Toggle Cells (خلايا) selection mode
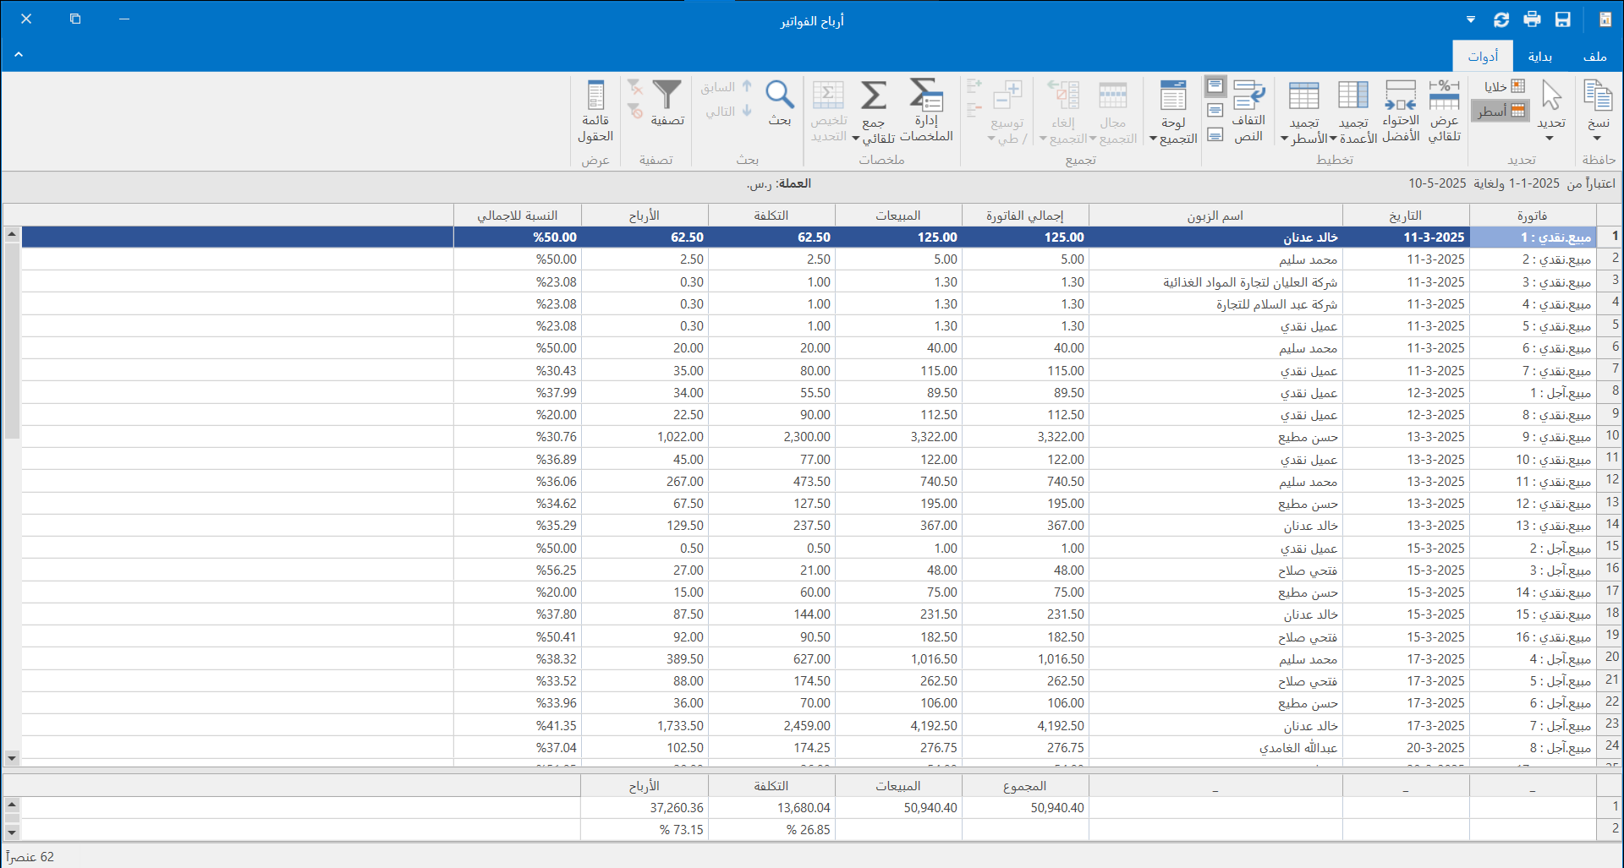Image resolution: width=1624 pixels, height=868 pixels. coord(1504,86)
